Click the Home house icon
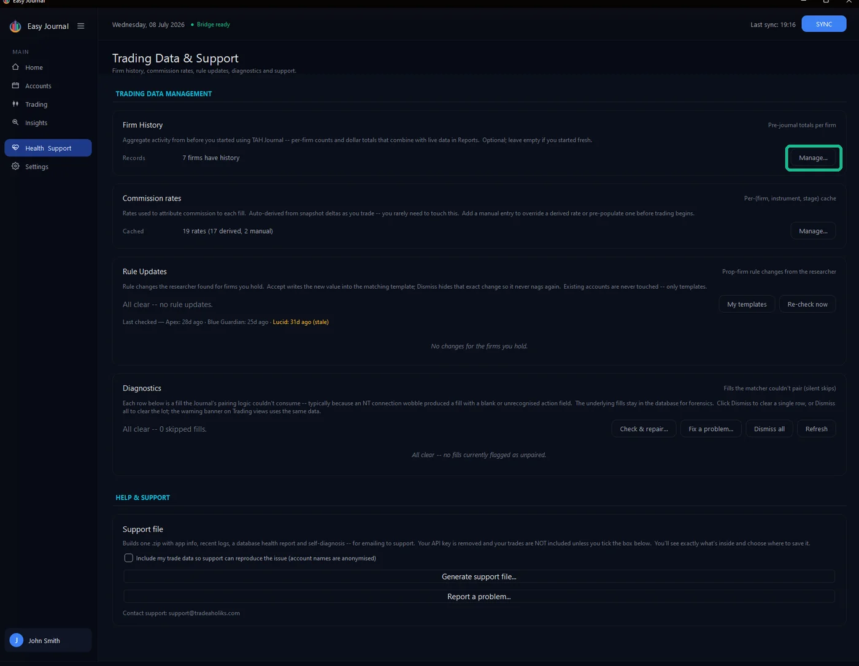859x666 pixels. click(x=15, y=67)
